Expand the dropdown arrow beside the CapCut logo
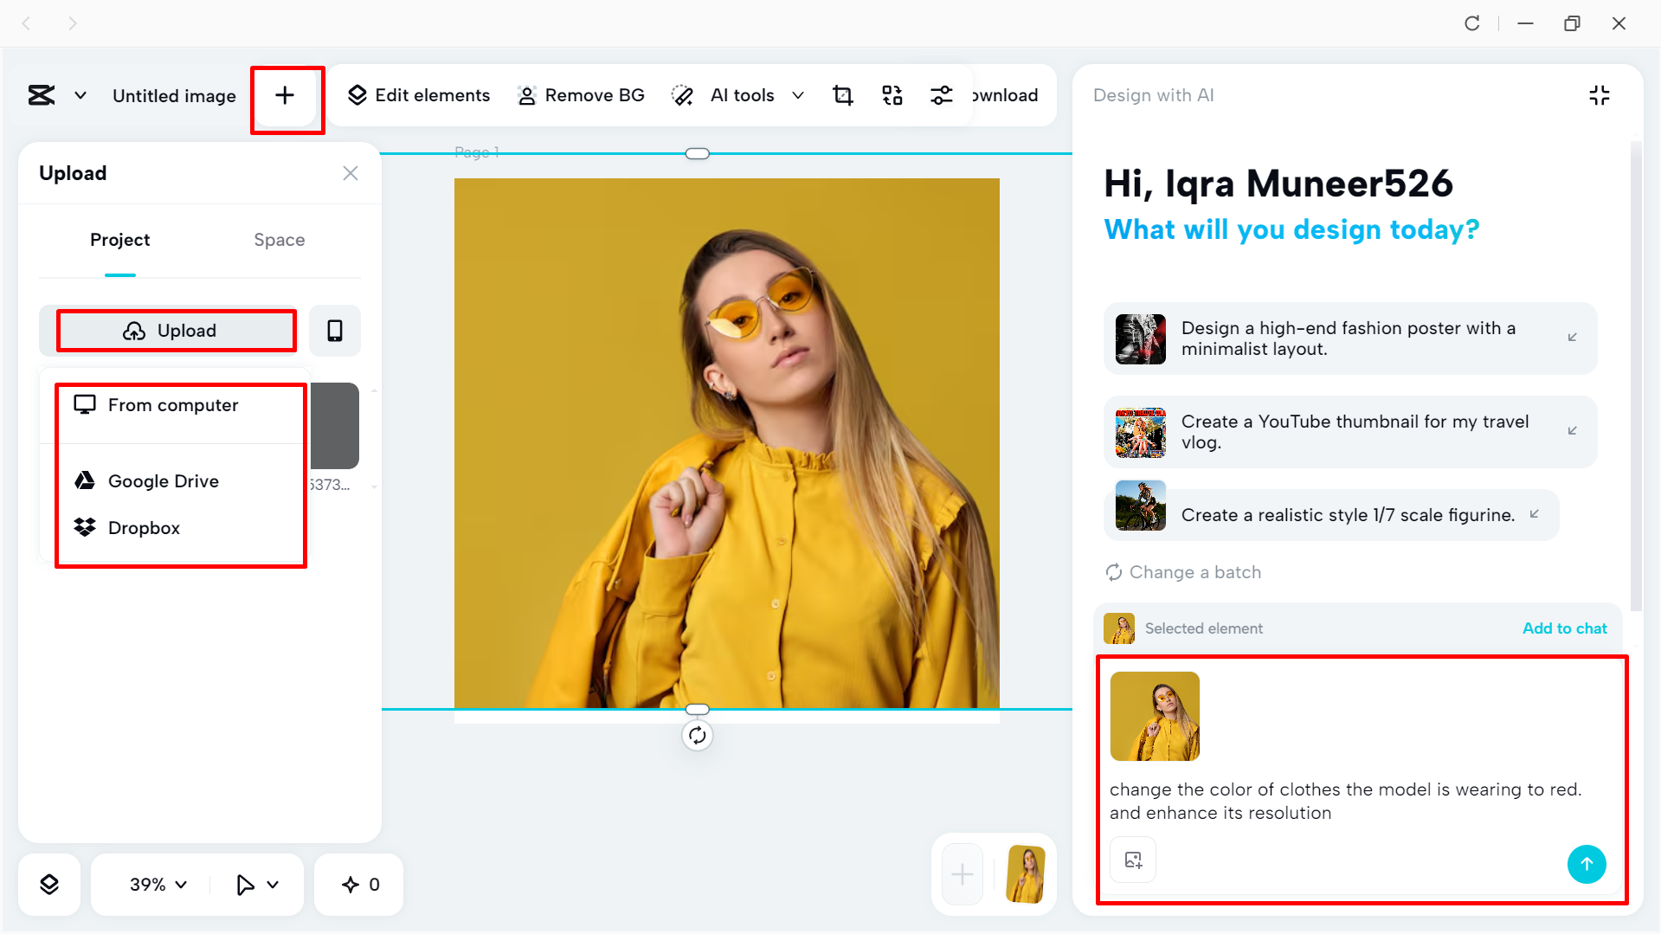The height and width of the screenshot is (934, 1661). [80, 95]
